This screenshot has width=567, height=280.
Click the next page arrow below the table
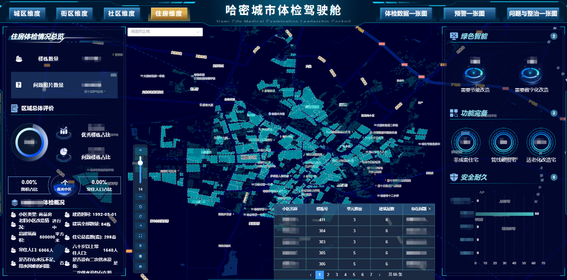pyautogui.click(x=379, y=275)
